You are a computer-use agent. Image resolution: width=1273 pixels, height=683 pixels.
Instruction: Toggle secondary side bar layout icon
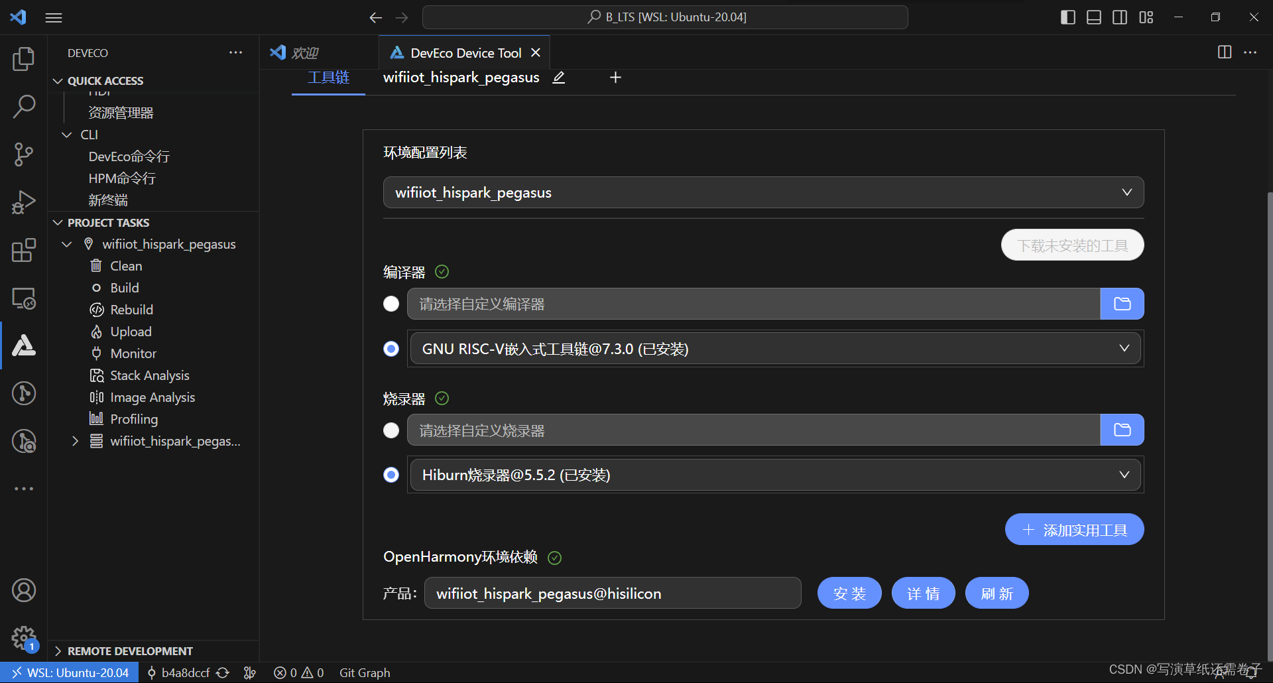coord(1120,17)
